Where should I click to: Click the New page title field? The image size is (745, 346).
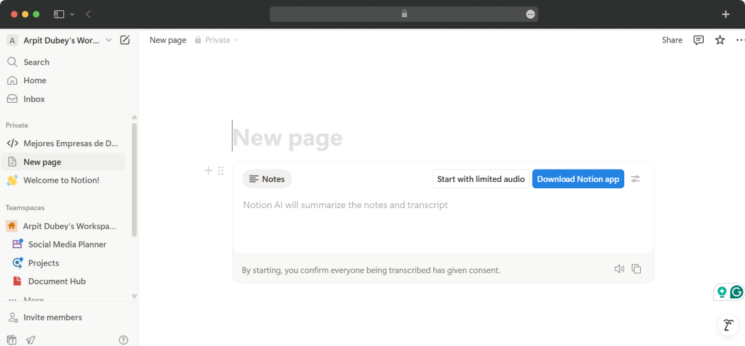(288, 138)
